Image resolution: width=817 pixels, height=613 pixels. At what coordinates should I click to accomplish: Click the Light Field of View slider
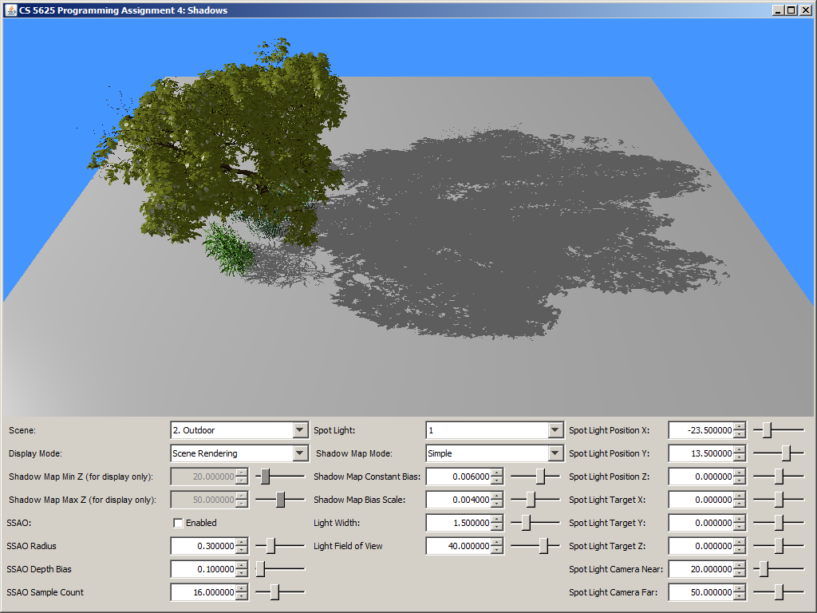coord(543,546)
